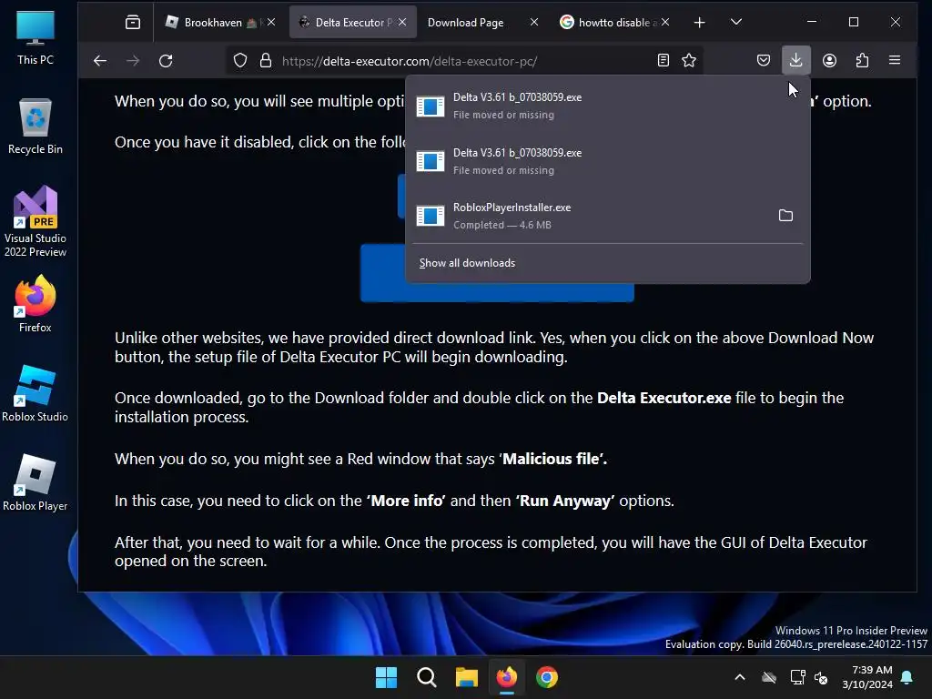Open tracking protection shield icon
This screenshot has width=932, height=699.
pos(240,61)
